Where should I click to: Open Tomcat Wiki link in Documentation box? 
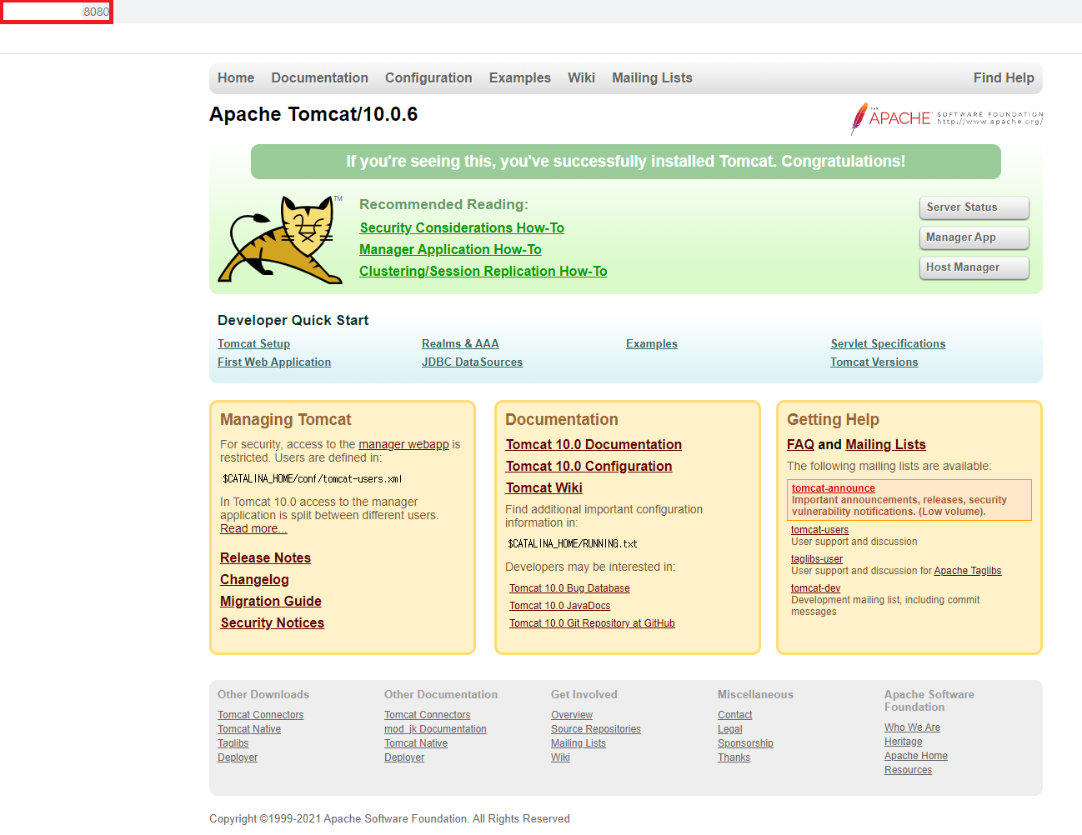tap(544, 487)
